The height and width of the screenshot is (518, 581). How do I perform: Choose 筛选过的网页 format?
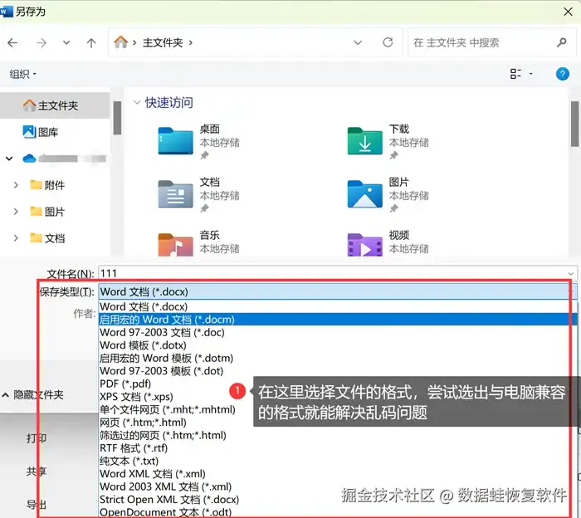pos(163,435)
